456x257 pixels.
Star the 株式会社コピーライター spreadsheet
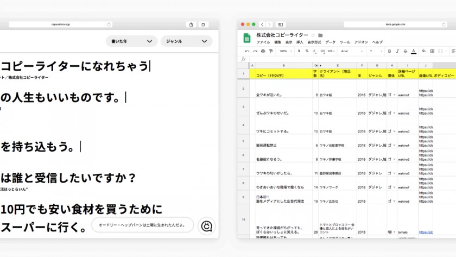coord(313,35)
